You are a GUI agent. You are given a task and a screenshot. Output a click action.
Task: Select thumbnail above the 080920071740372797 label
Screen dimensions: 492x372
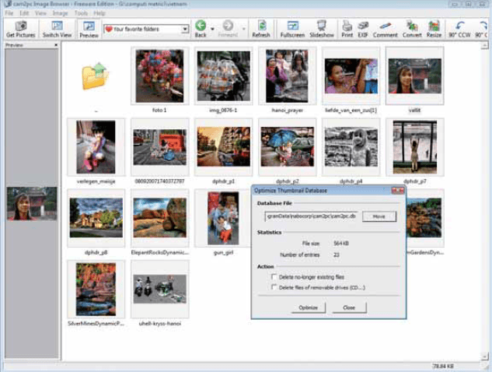pos(159,147)
